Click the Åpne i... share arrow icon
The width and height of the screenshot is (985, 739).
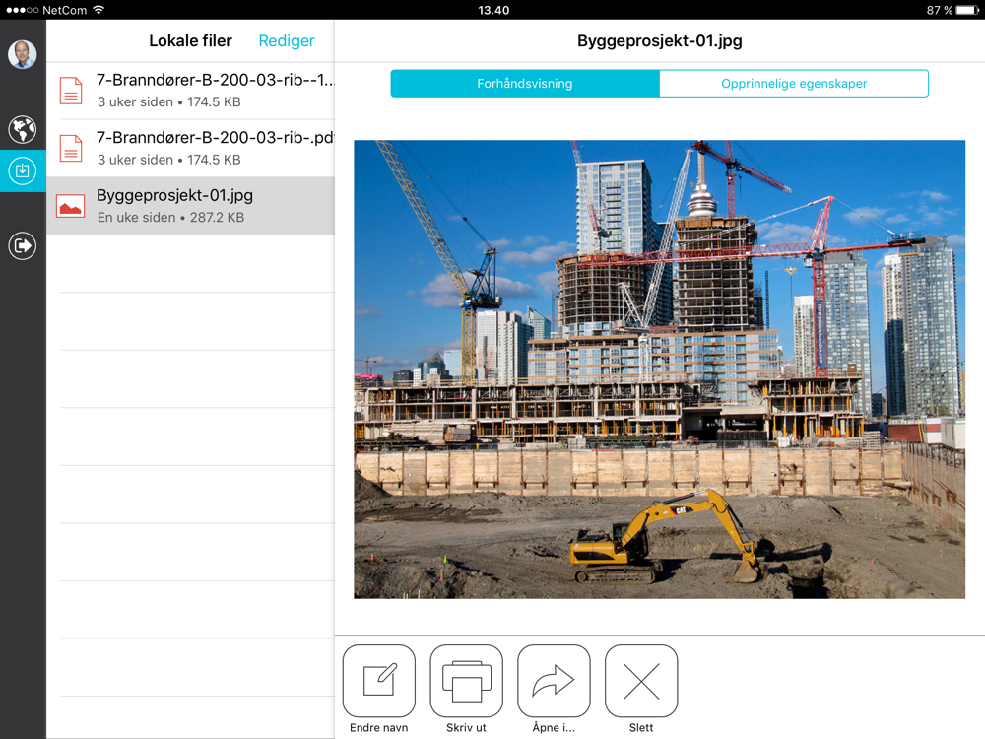pos(554,681)
